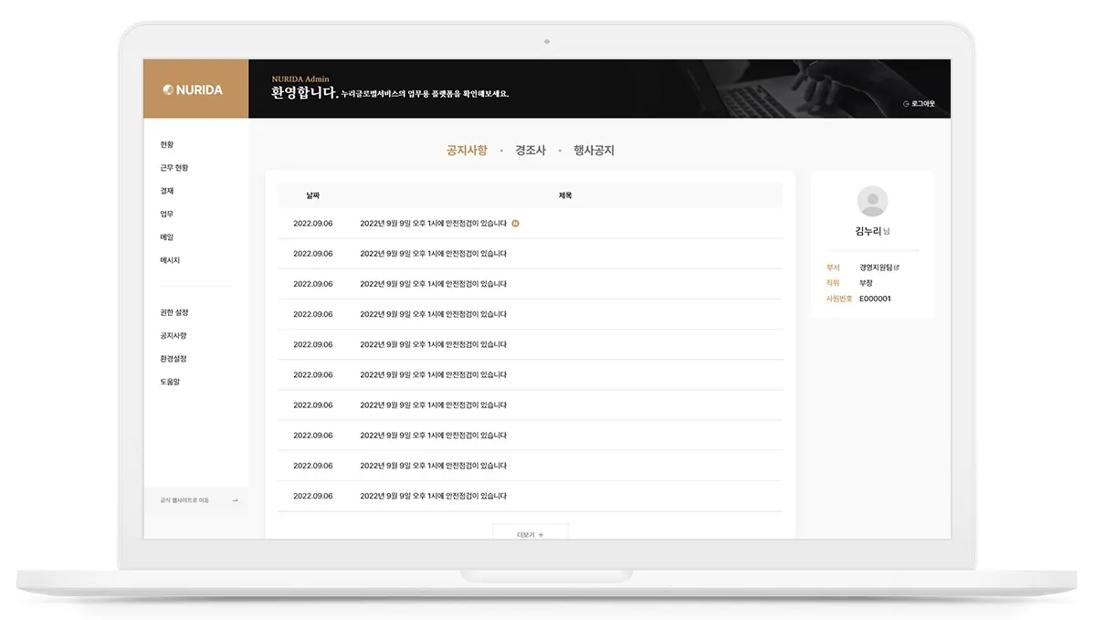Select 업무 from the sidebar
Image resolution: width=1105 pixels, height=620 pixels.
click(x=167, y=214)
